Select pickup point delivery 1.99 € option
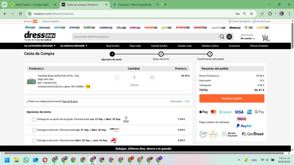The width and height of the screenshot is (294, 165). (34, 119)
